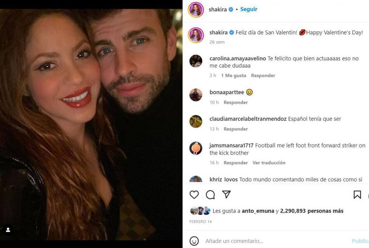
Task: Click jamsmansara1717's avatar picture
Action: pos(196,148)
